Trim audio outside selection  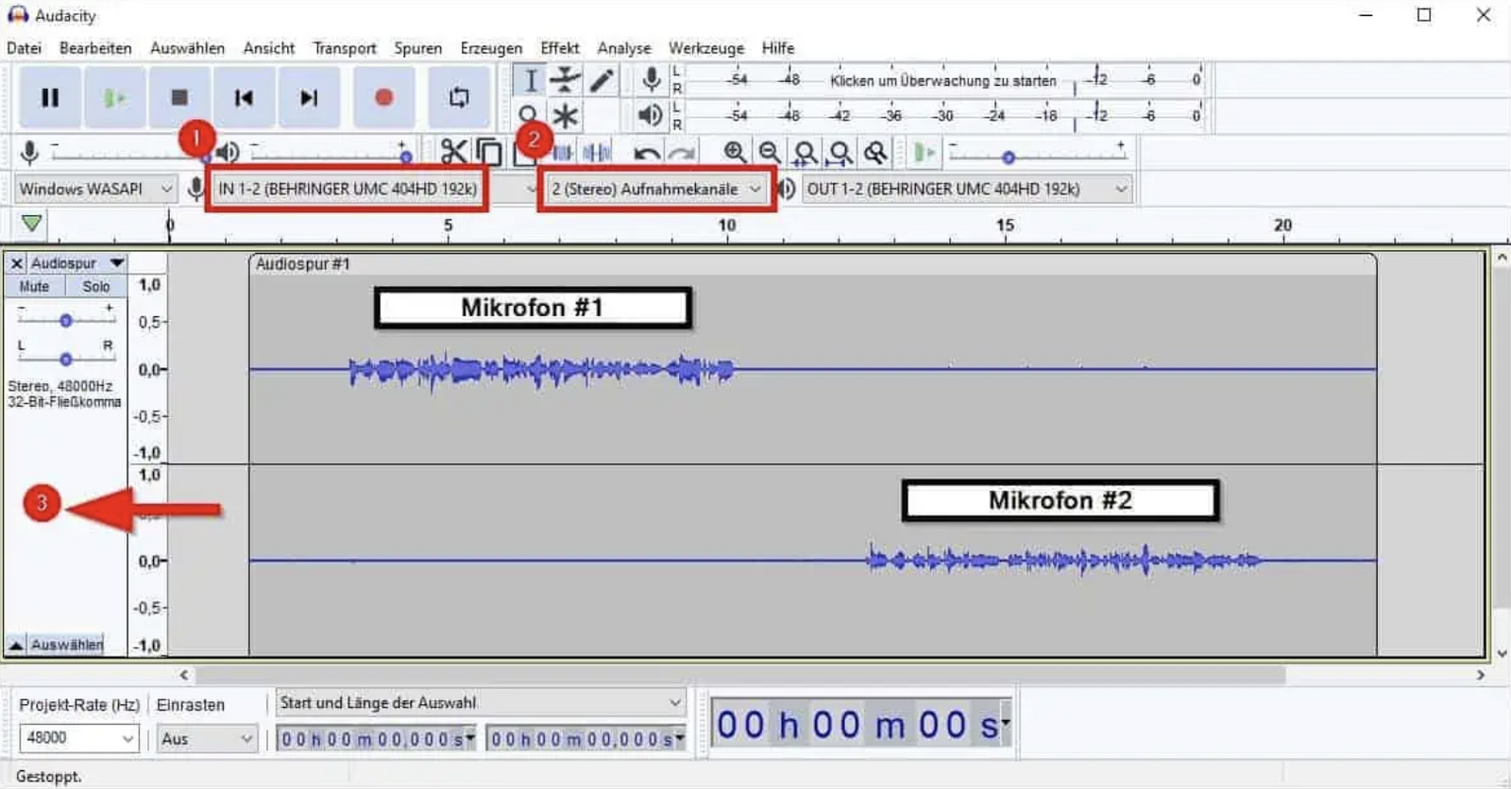point(564,152)
